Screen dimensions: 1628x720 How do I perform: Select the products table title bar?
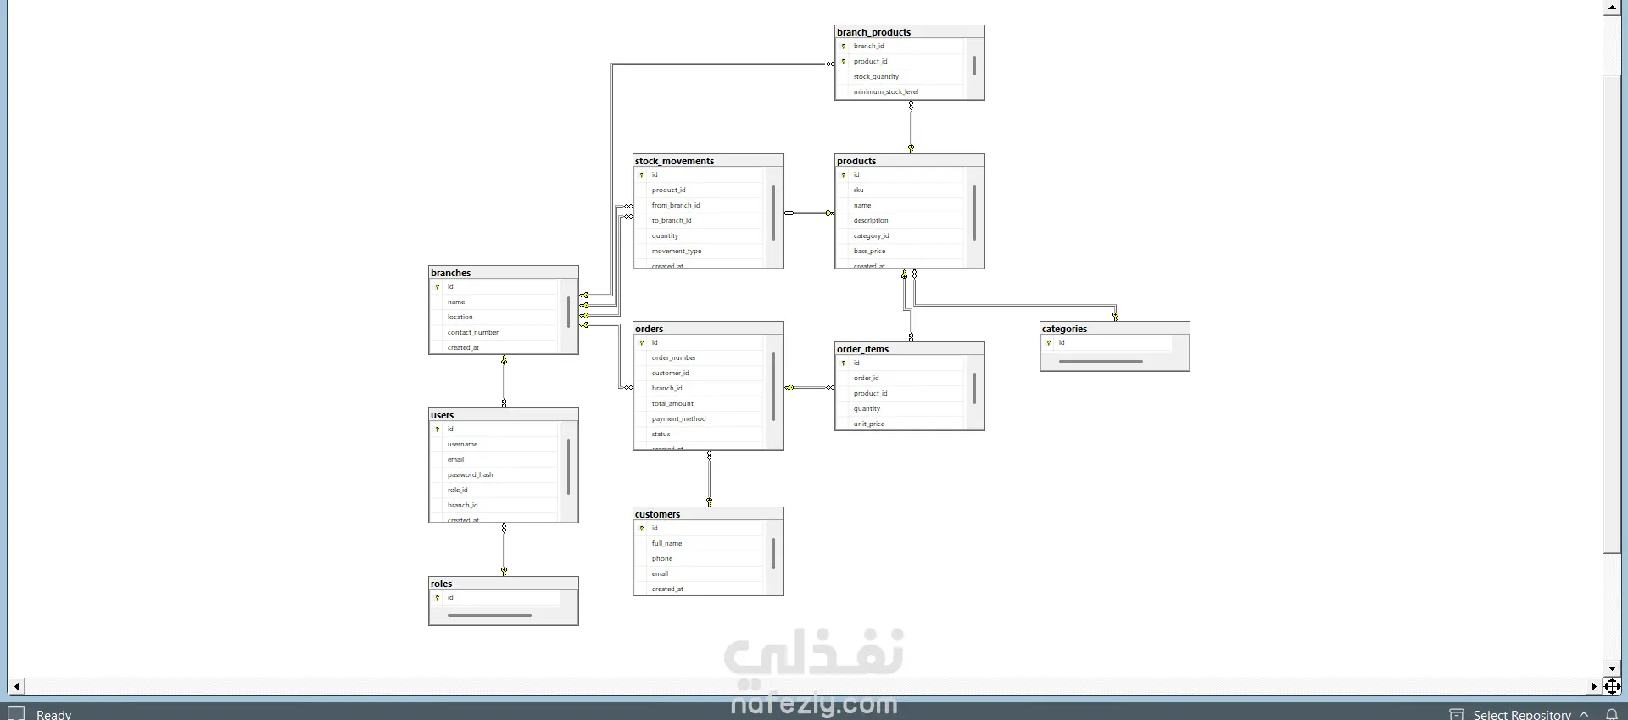pyautogui.click(x=910, y=161)
